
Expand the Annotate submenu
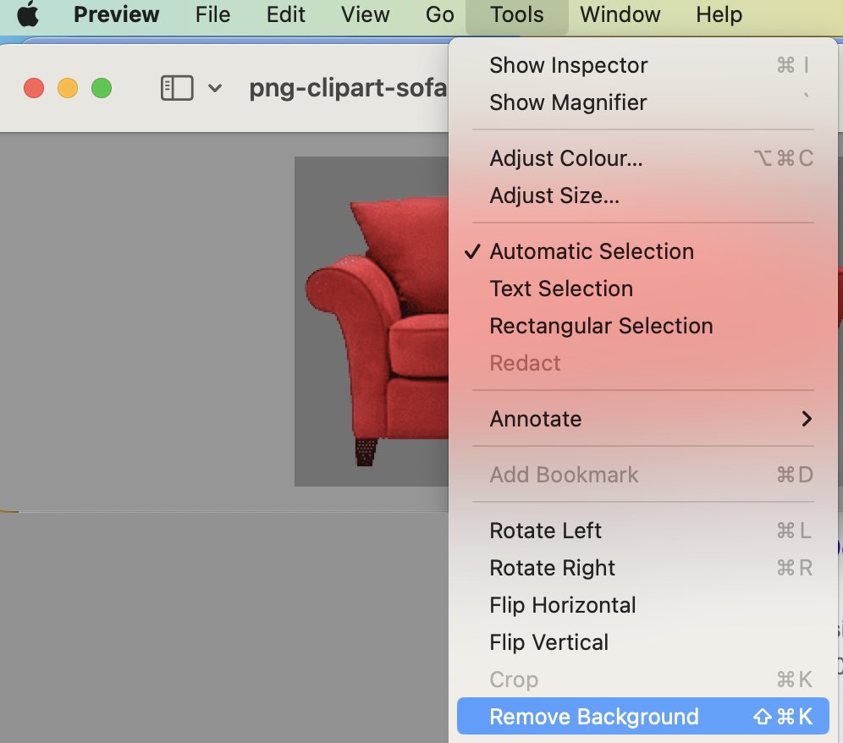click(642, 419)
